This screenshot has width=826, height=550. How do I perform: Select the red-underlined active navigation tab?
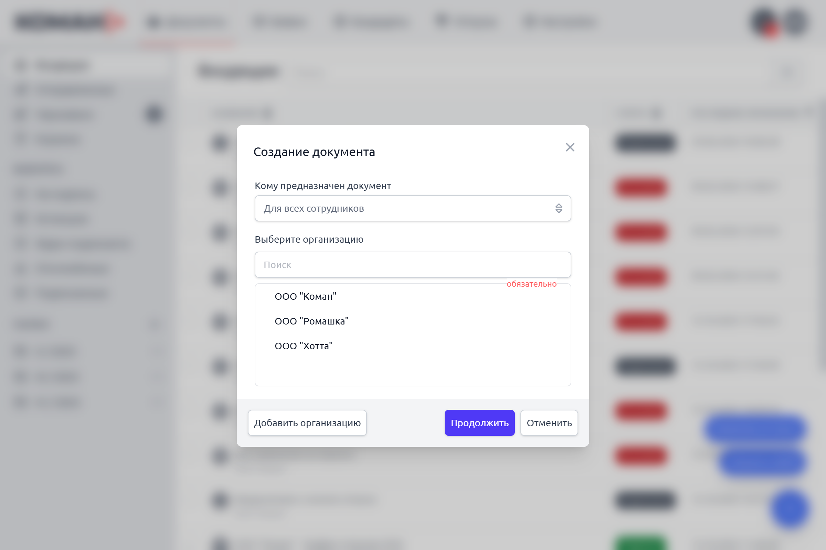pyautogui.click(x=187, y=22)
